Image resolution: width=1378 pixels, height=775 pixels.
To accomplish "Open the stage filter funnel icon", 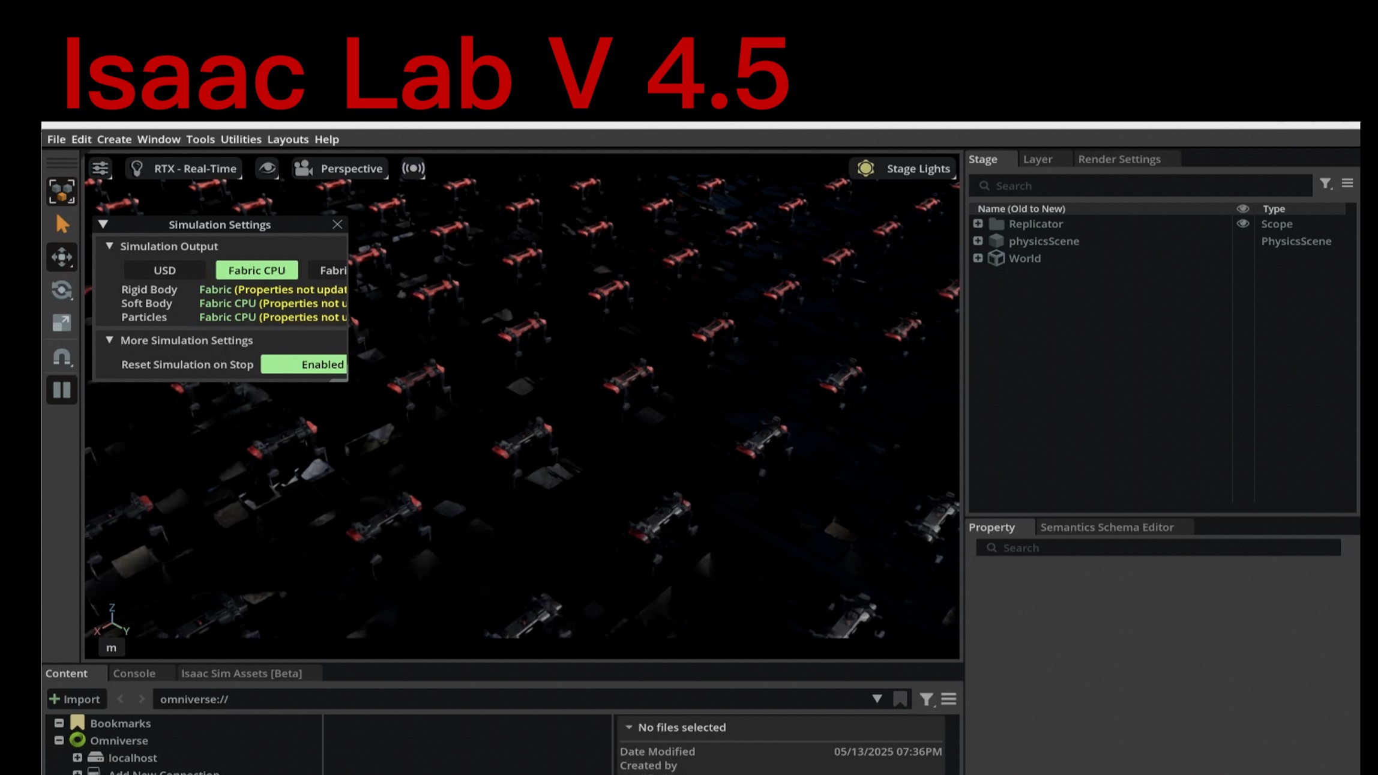I will click(1326, 184).
